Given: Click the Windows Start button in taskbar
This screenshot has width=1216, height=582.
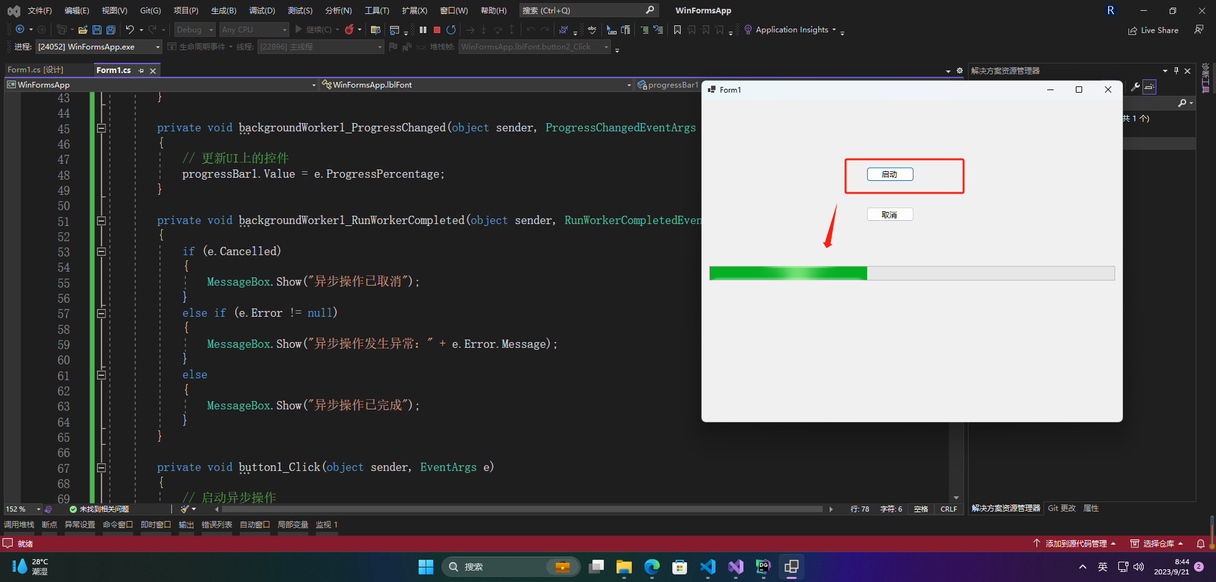Looking at the screenshot, I should click(426, 567).
